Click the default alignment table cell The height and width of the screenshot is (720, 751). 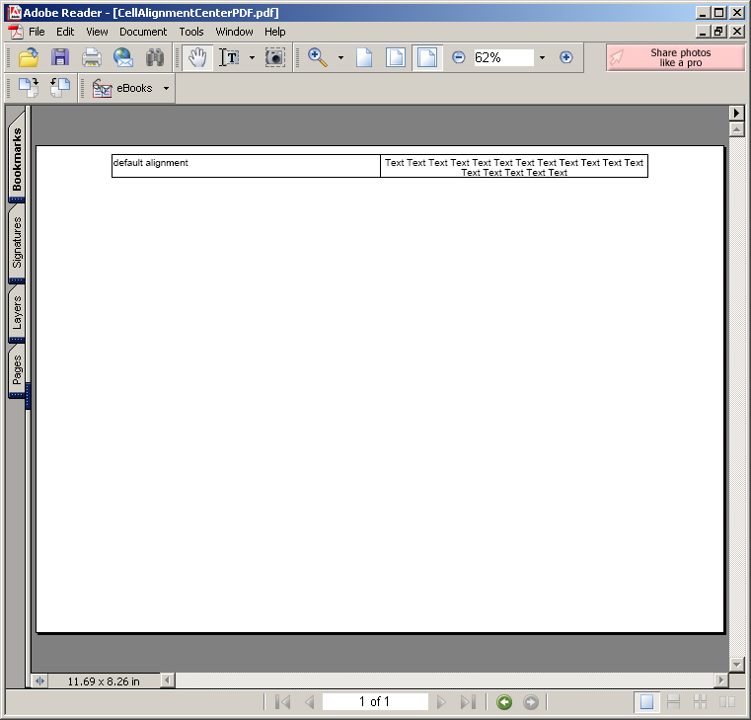(x=246, y=166)
